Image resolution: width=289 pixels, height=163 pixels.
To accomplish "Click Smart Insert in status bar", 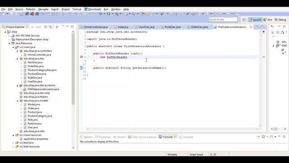I will 196,154.
